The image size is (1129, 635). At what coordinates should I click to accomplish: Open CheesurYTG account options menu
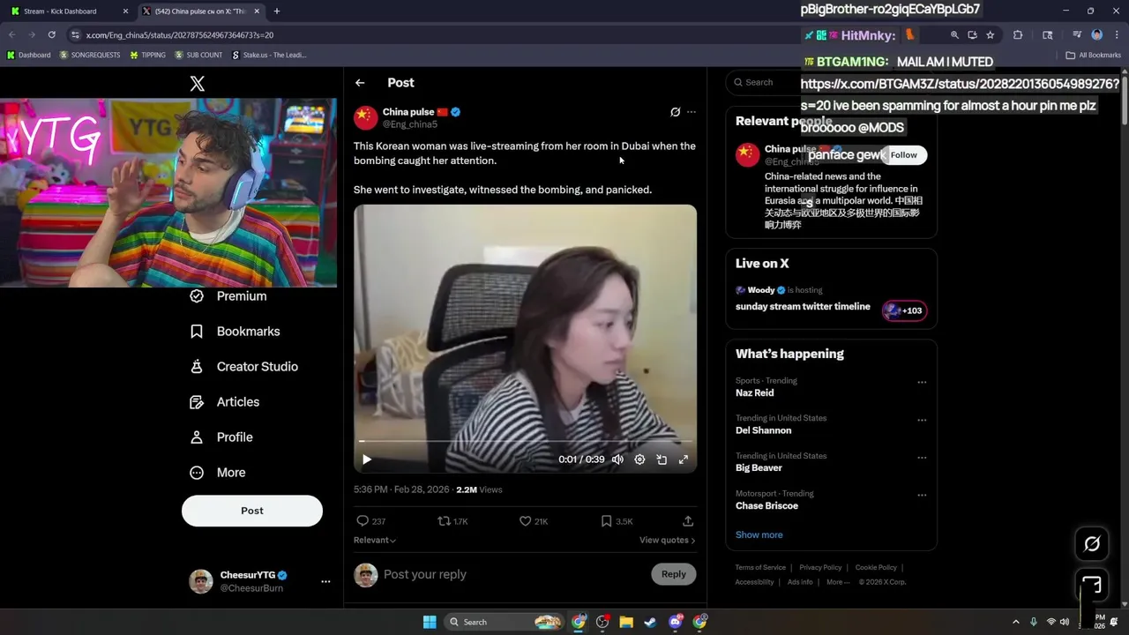pyautogui.click(x=325, y=581)
